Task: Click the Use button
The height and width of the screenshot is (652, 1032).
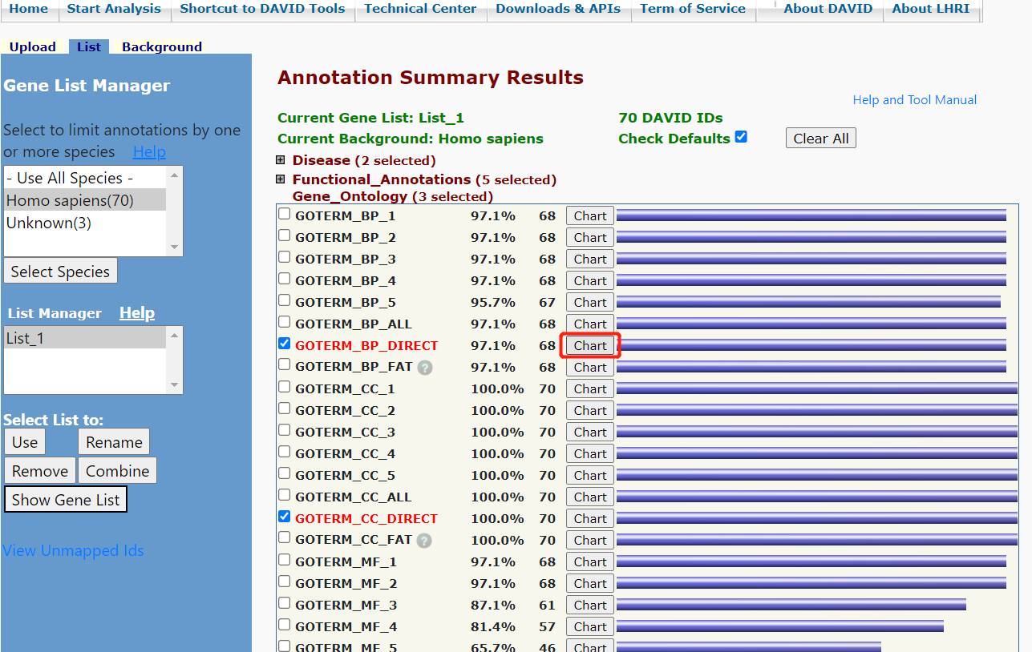Action: click(25, 442)
